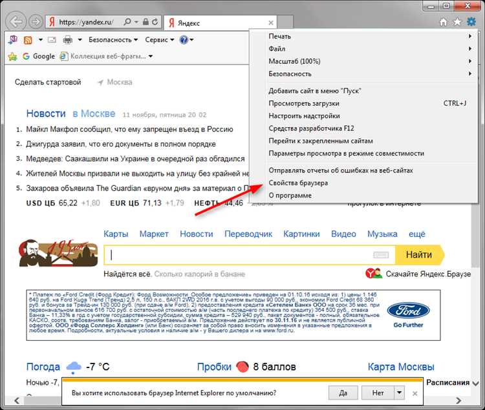Screen dimensions: 485x410
Task: Click the Yandex holiday logo image
Action: 58,253
